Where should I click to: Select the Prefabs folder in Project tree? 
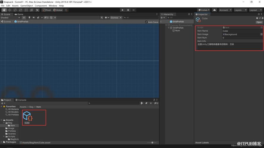point(12,131)
